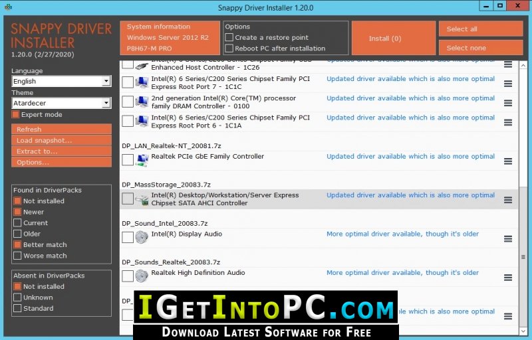Click device icon of Realtek PCIe GbE Controller
The image size is (532, 340).
pos(142,160)
